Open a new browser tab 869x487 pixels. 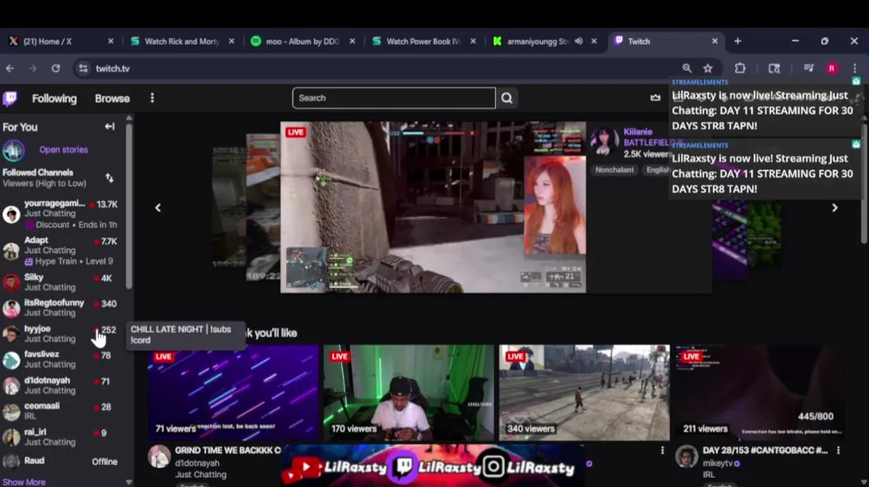(738, 41)
